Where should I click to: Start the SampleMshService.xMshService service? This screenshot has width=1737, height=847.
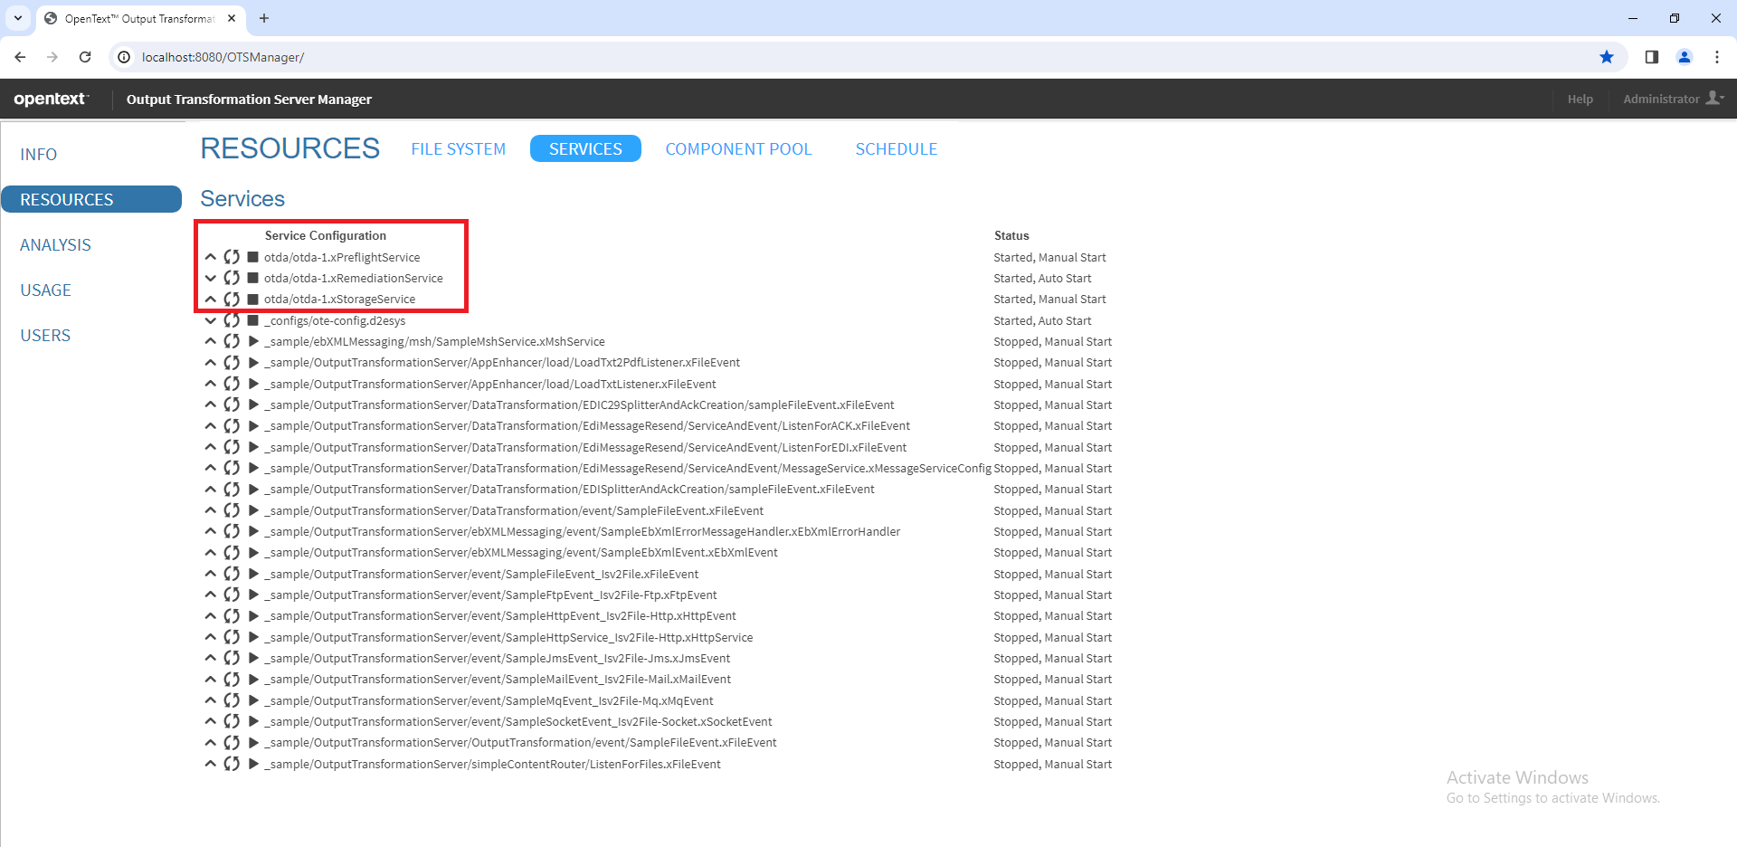[253, 342]
